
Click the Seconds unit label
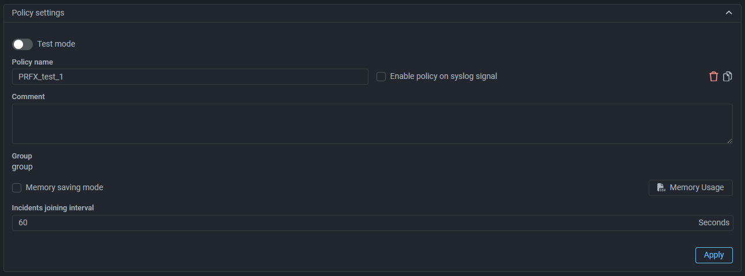pos(713,223)
